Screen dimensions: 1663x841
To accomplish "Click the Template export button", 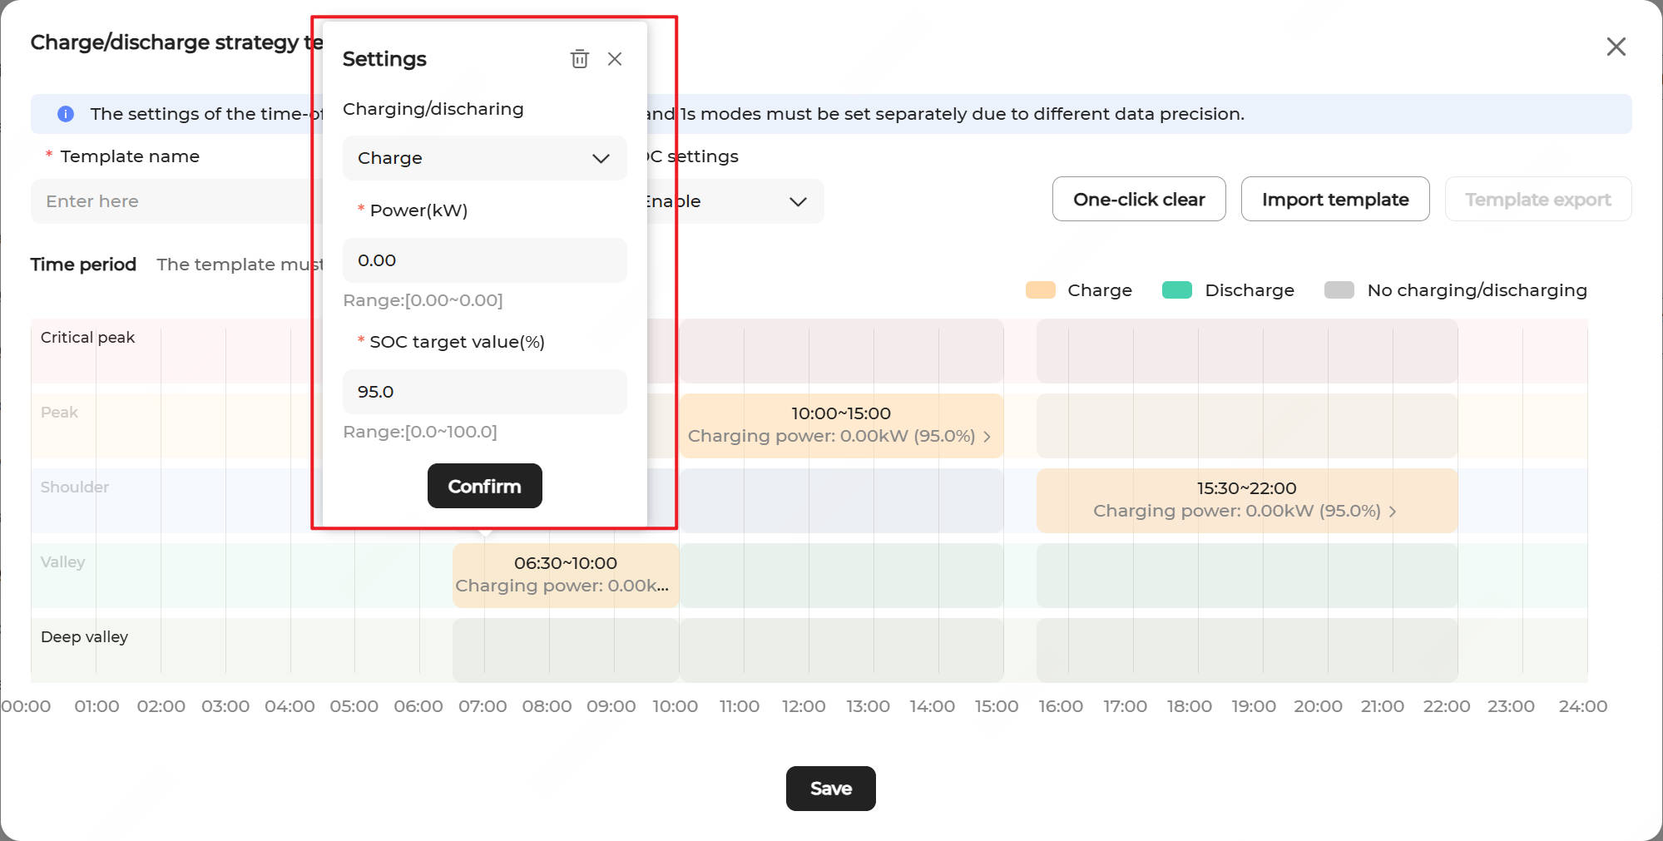I will point(1537,200).
